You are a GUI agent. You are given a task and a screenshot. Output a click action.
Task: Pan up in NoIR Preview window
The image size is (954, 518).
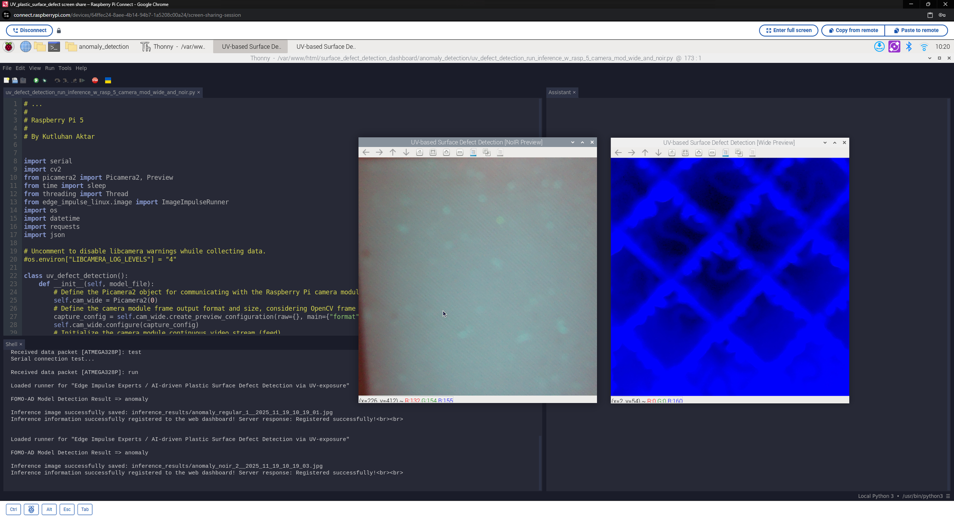pyautogui.click(x=393, y=152)
